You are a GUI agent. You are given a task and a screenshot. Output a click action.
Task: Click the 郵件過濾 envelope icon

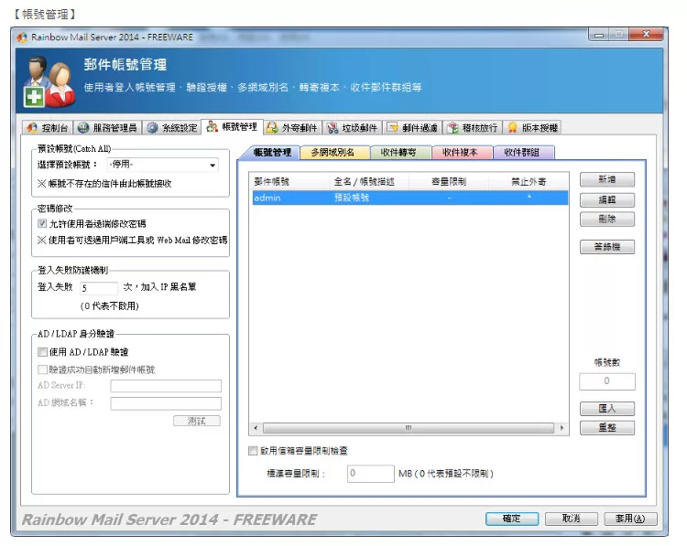click(x=393, y=128)
